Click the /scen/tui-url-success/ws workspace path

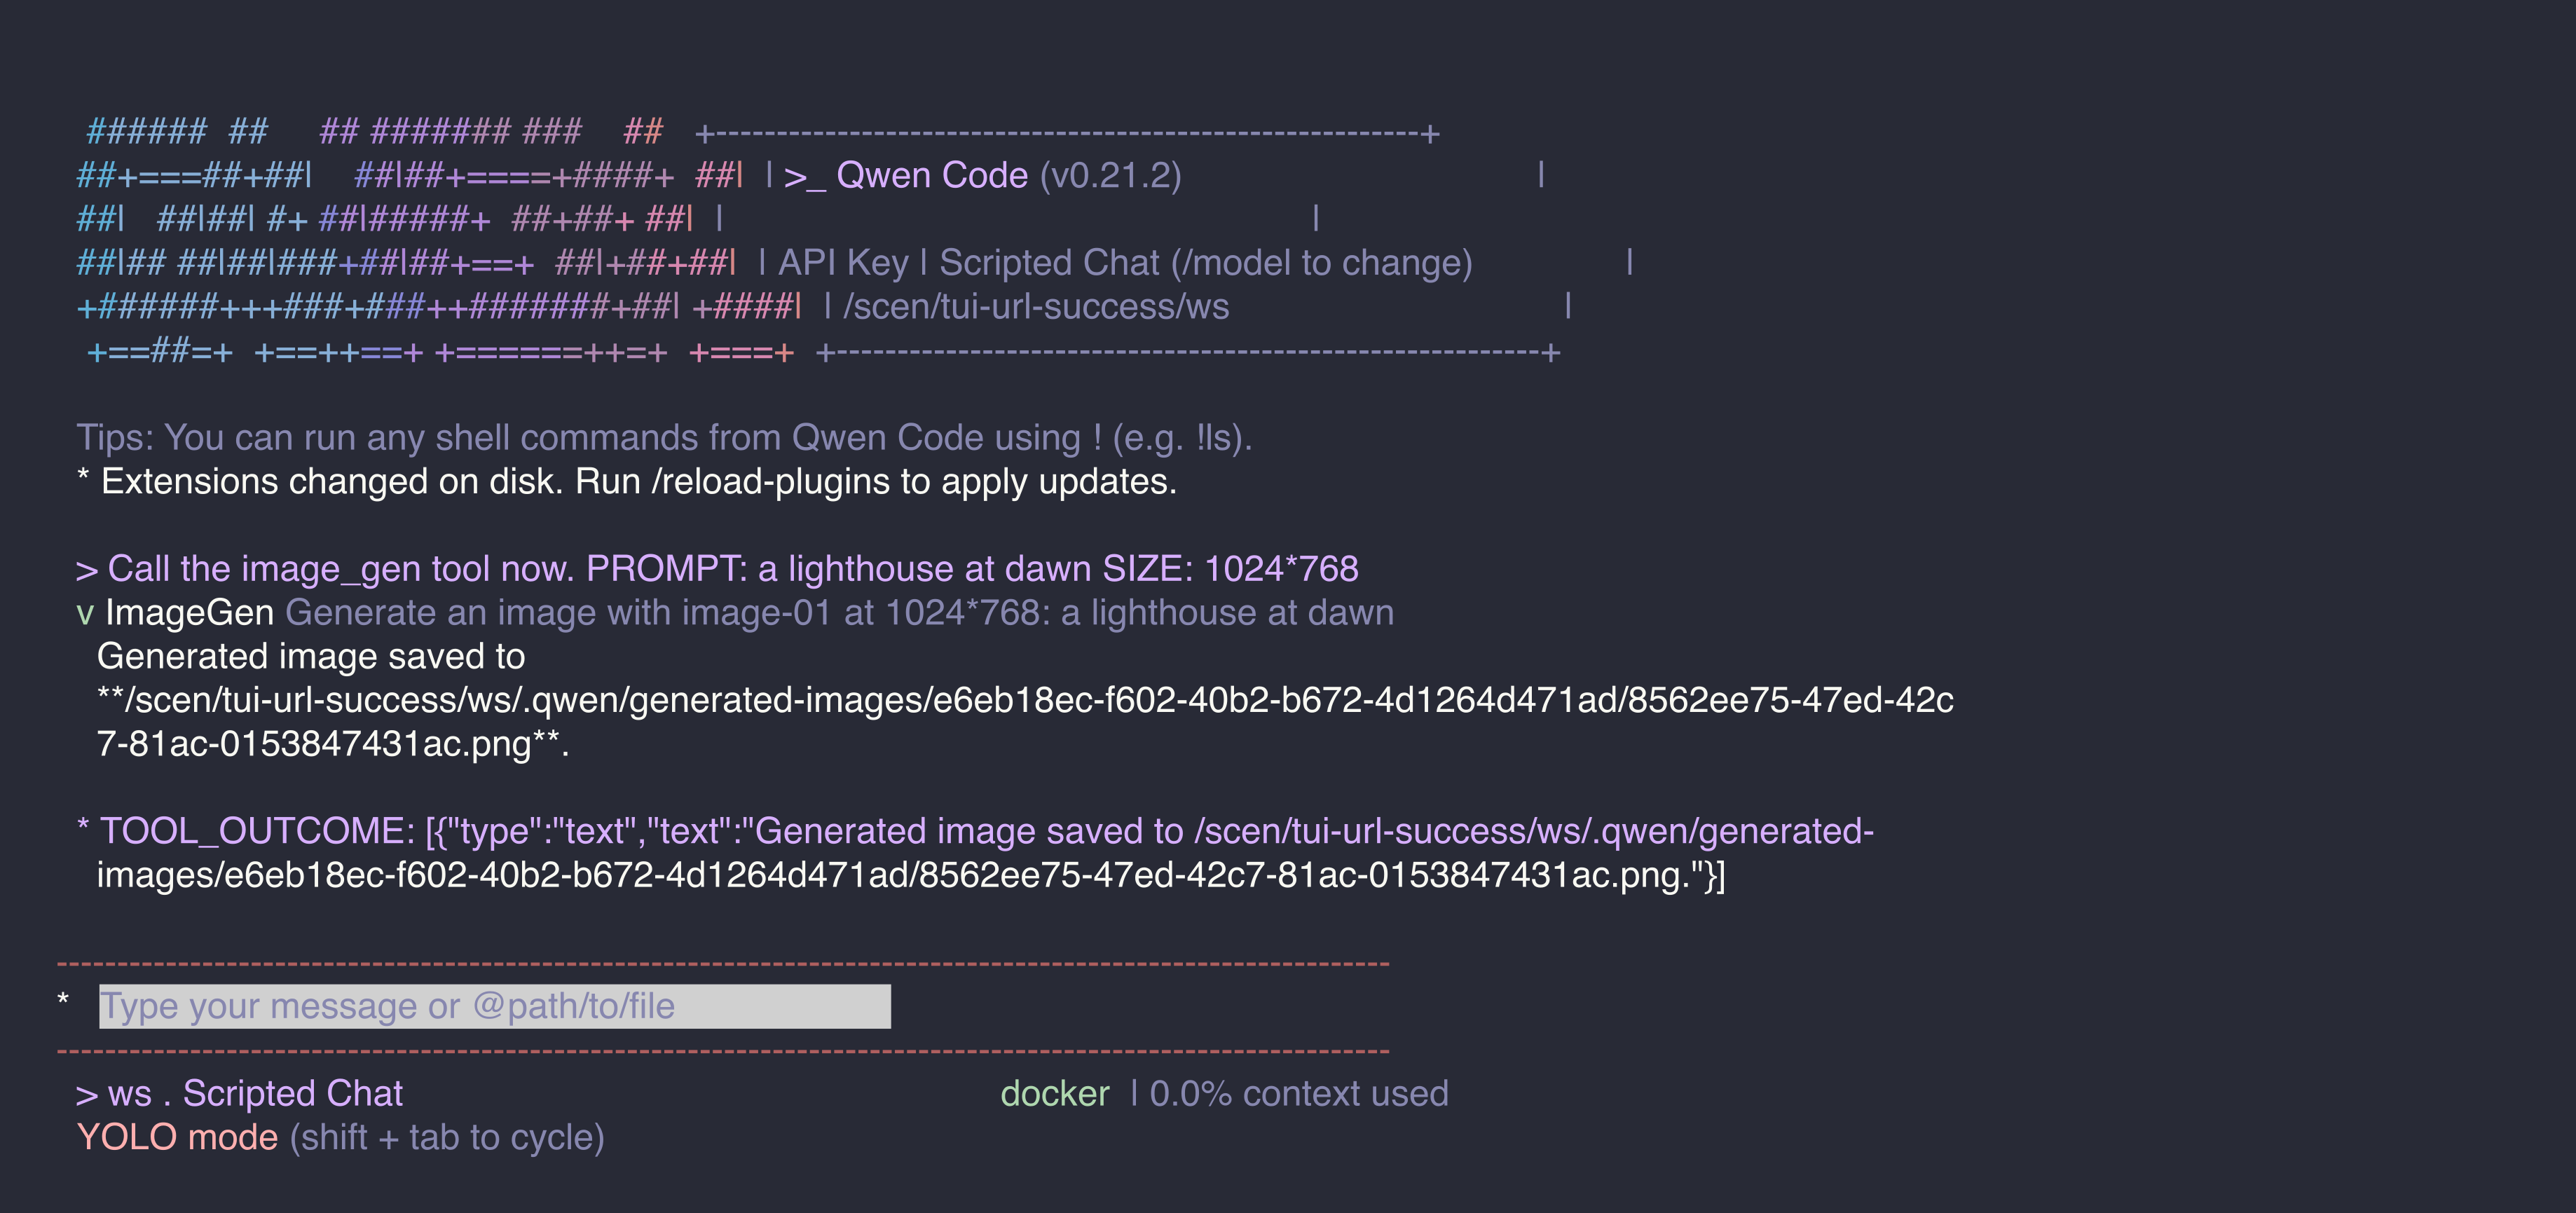pos(1036,306)
